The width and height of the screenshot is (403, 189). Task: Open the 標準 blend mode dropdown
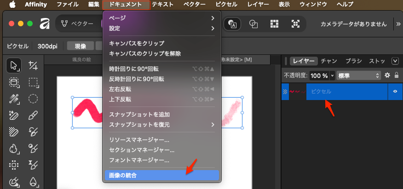tap(358, 75)
